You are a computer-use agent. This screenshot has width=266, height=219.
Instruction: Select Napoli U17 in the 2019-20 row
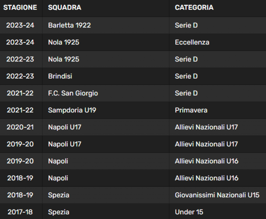65,144
